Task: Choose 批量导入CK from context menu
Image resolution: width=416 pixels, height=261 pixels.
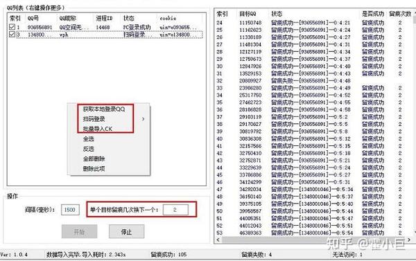Action: tap(97, 129)
